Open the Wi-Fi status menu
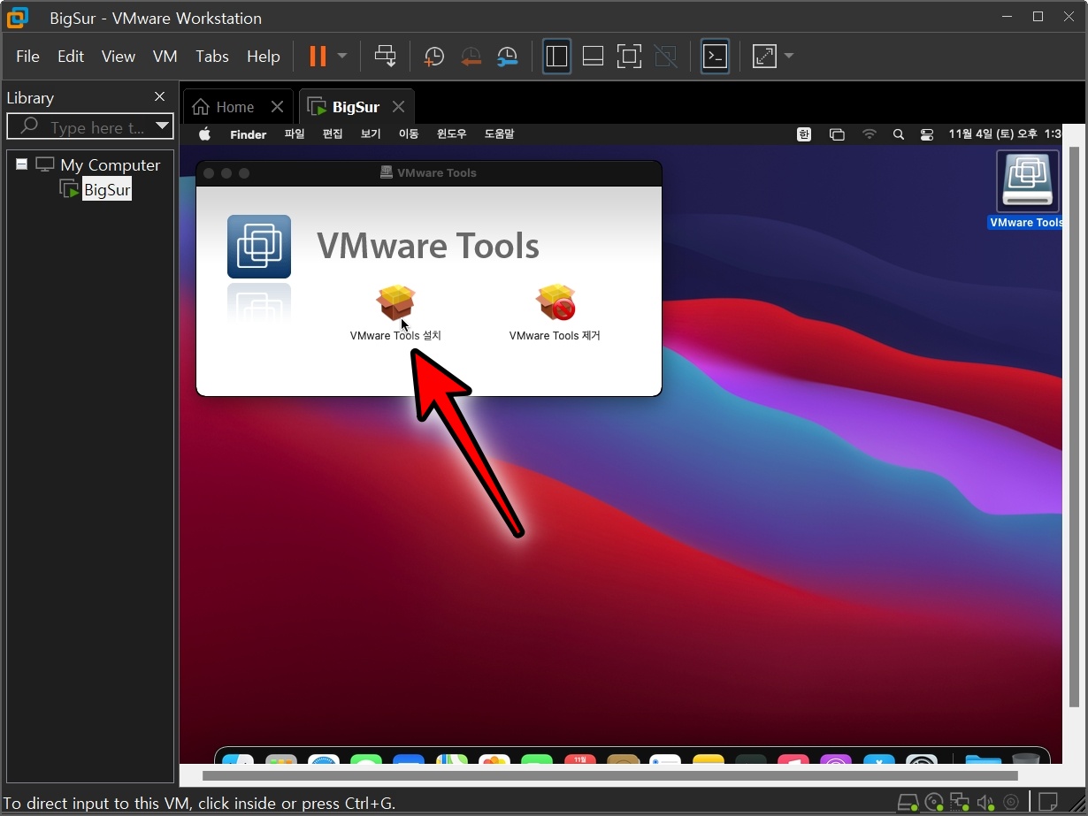The image size is (1088, 816). coord(870,134)
